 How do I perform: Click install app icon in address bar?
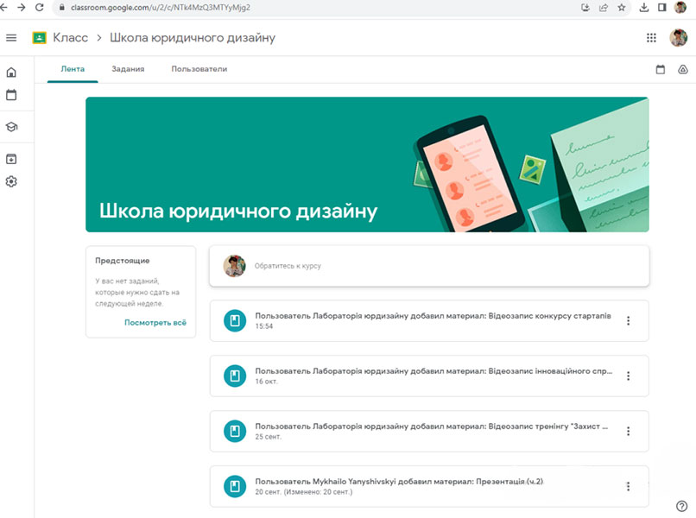click(585, 8)
